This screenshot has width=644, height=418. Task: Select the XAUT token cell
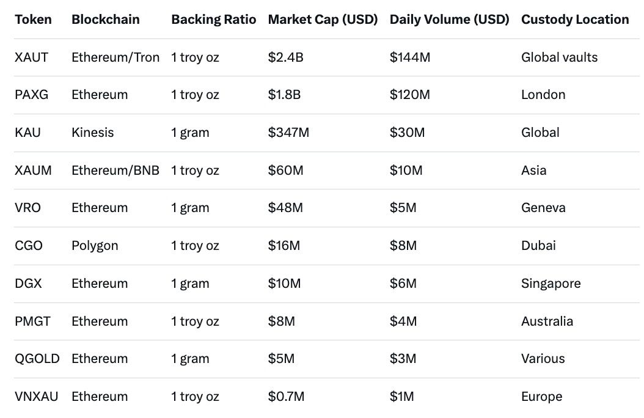coord(31,57)
